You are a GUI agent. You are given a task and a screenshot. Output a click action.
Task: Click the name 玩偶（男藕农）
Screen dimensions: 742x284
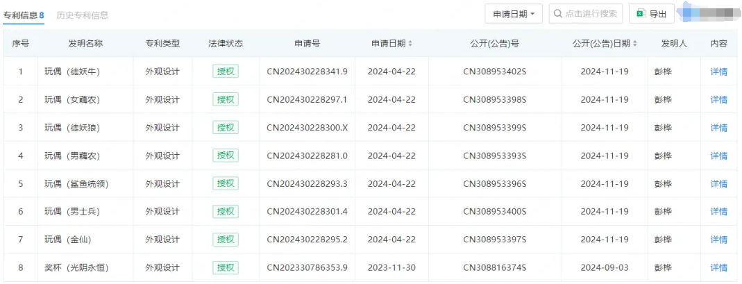72,156
